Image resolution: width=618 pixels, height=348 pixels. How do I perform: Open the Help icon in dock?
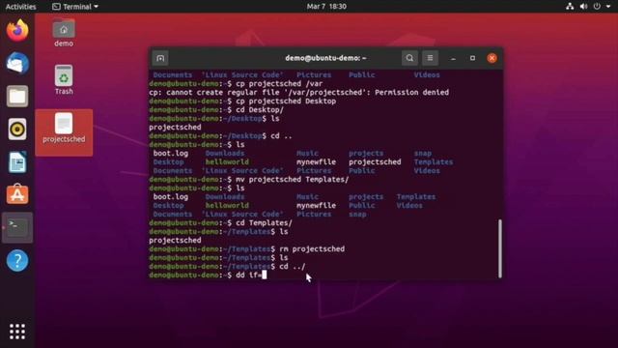point(17,260)
